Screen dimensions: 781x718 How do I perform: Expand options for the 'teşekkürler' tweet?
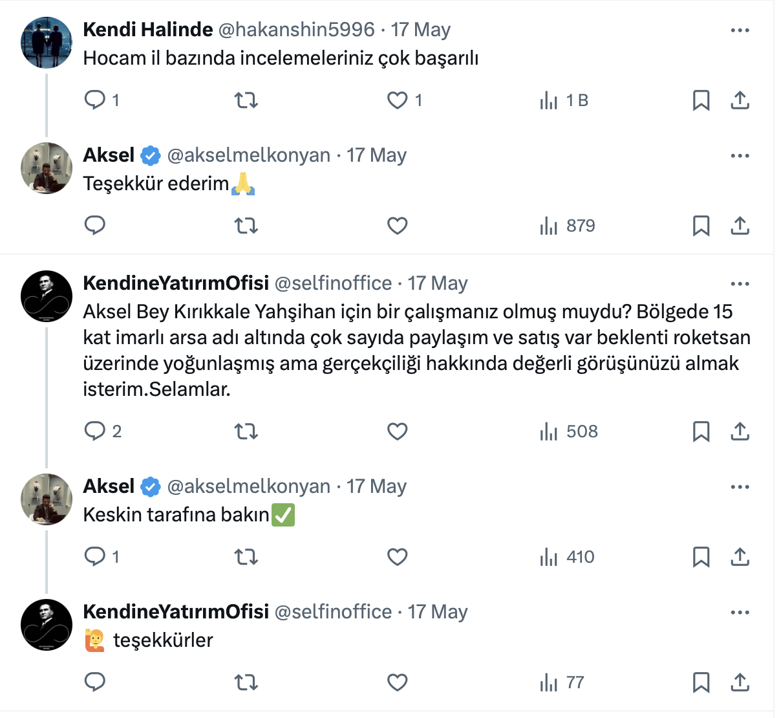740,613
